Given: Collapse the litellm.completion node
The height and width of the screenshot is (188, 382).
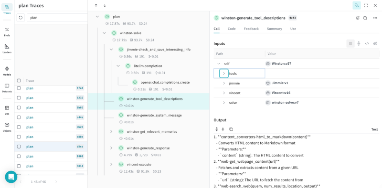Looking at the screenshot, I should pos(118,66).
